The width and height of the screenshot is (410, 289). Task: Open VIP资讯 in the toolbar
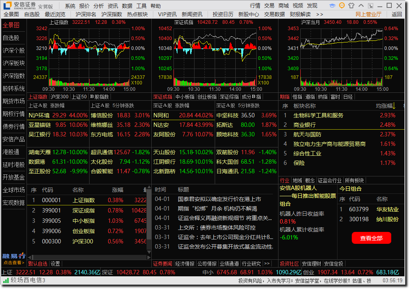167,14
